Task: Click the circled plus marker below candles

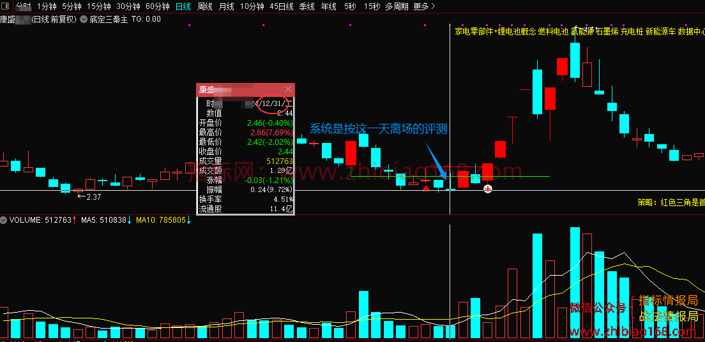Action: pos(488,189)
